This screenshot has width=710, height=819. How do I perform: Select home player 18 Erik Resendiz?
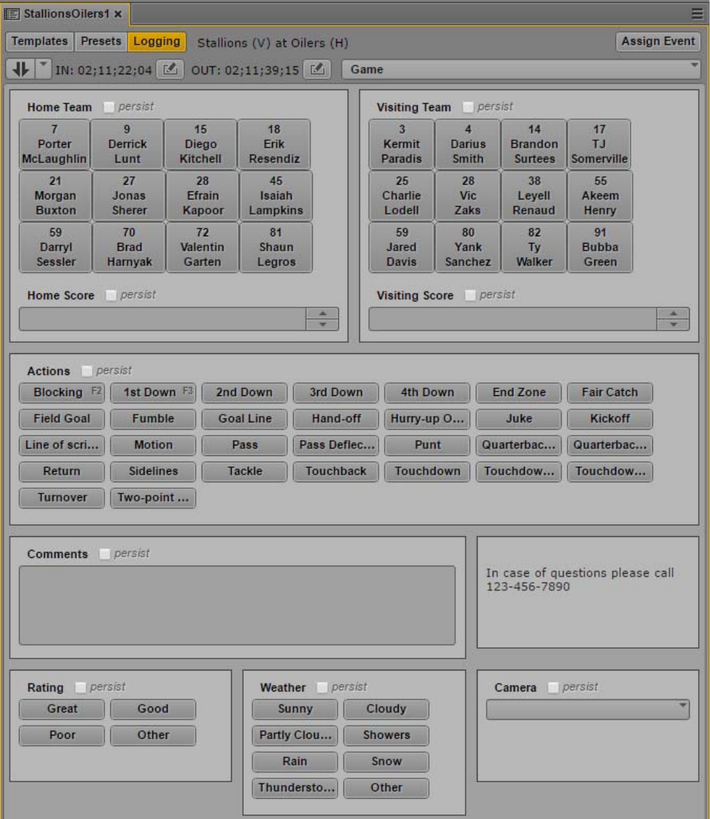point(274,144)
